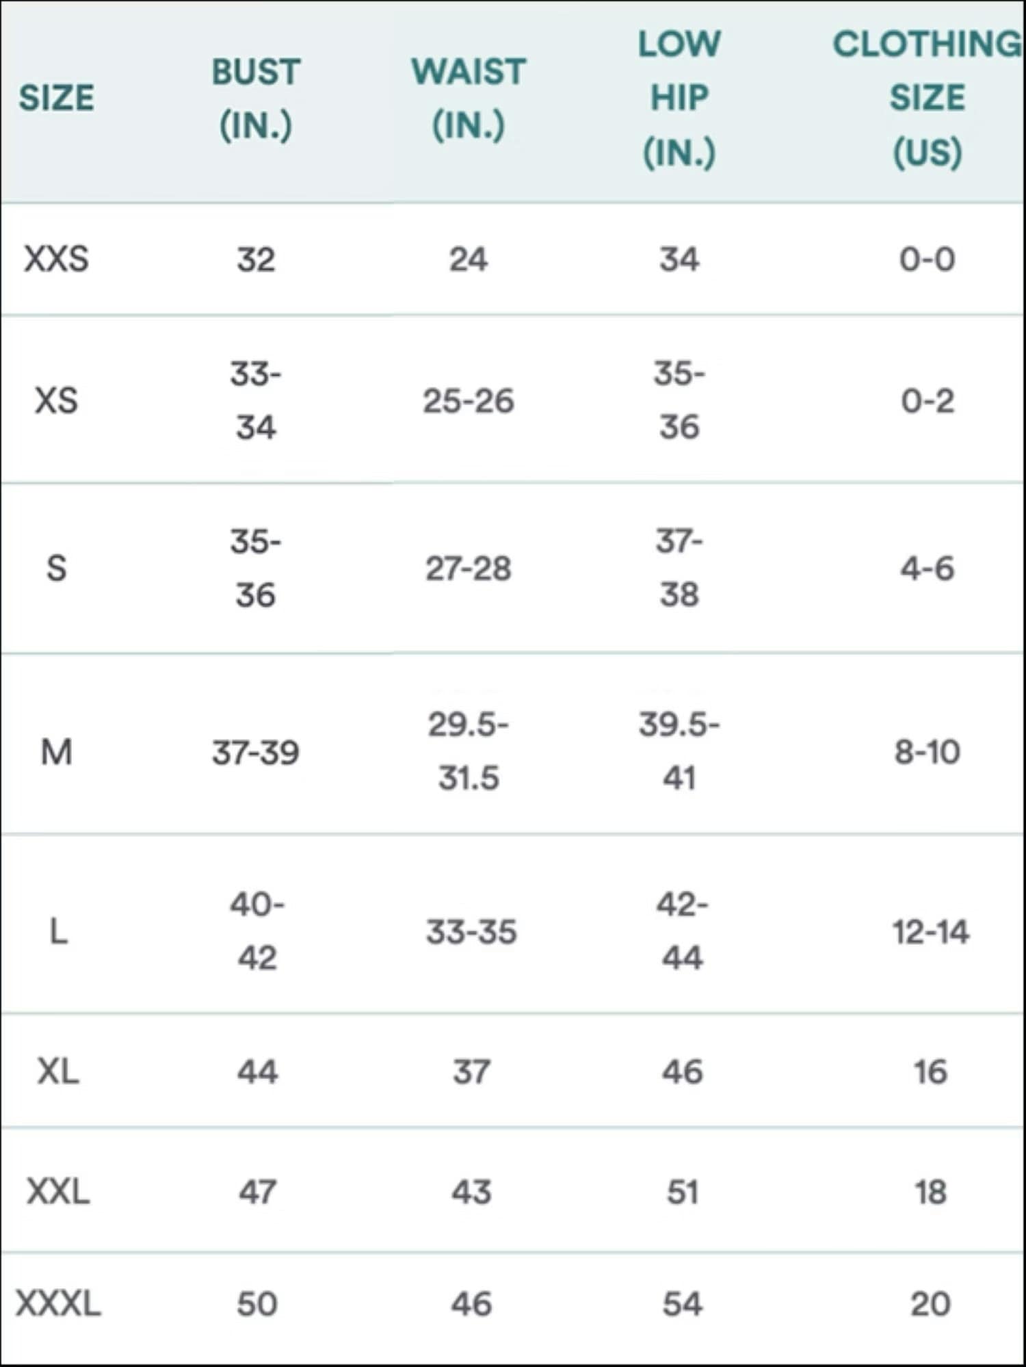The width and height of the screenshot is (1026, 1367).
Task: Click the 12-14 clothing size cell
Action: [931, 932]
